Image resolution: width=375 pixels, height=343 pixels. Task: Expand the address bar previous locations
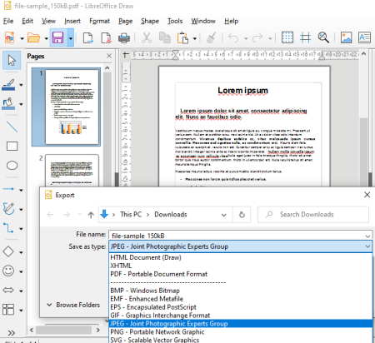pyautogui.click(x=223, y=215)
